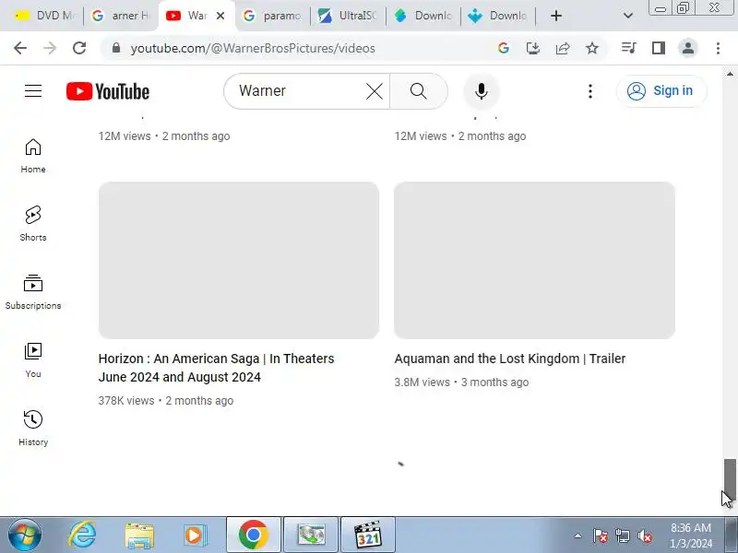The height and width of the screenshot is (553, 738).
Task: Open History in sidebar
Action: click(33, 429)
